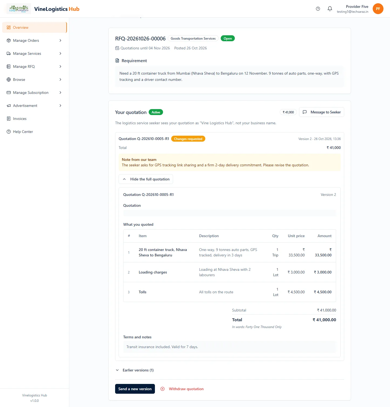This screenshot has width=390, height=407.
Task: Open Invoices in the sidebar
Action: pos(34,119)
